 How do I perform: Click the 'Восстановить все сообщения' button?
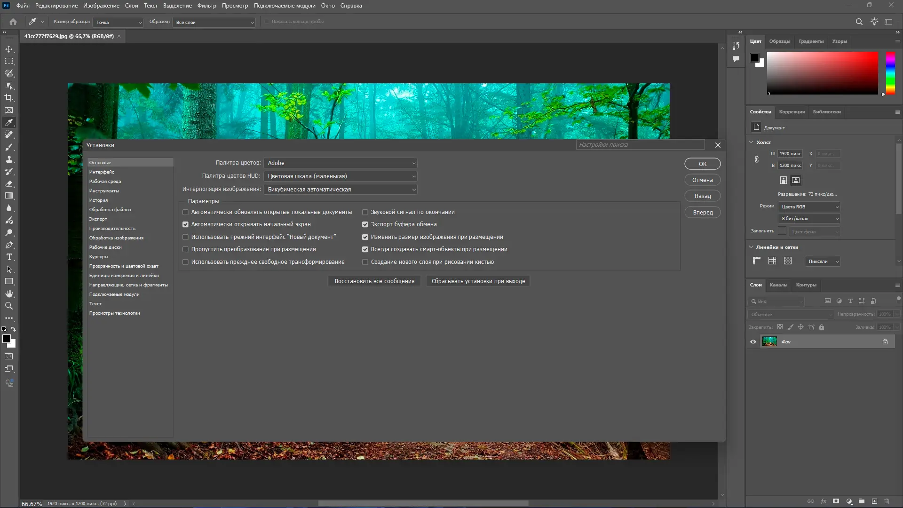[374, 281]
